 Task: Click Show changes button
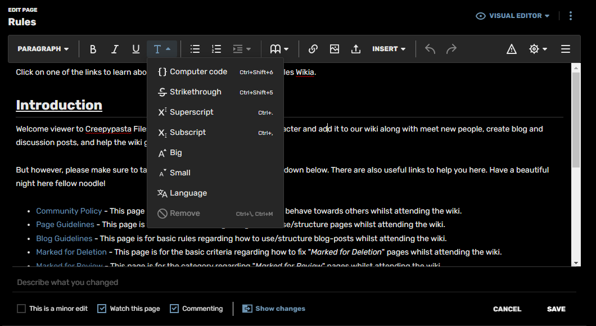pyautogui.click(x=274, y=309)
